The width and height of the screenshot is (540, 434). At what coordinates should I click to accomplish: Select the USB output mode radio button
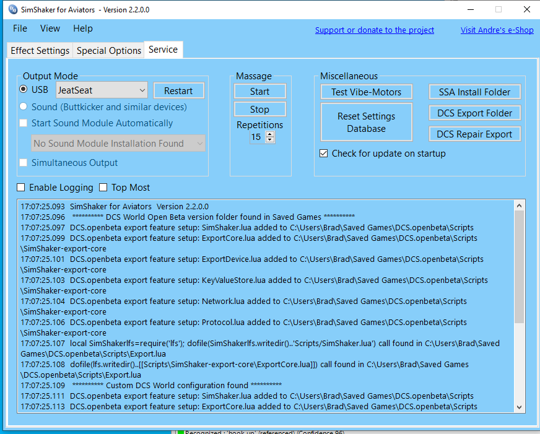(24, 90)
